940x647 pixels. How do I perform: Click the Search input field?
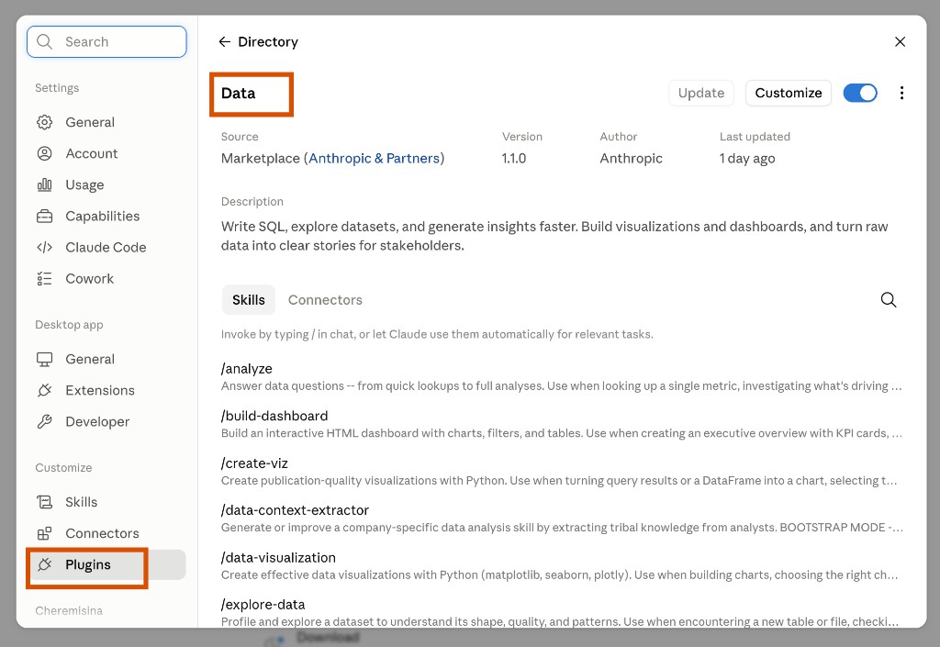106,42
